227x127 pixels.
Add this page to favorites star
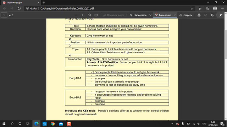pyautogui.click(x=192, y=8)
